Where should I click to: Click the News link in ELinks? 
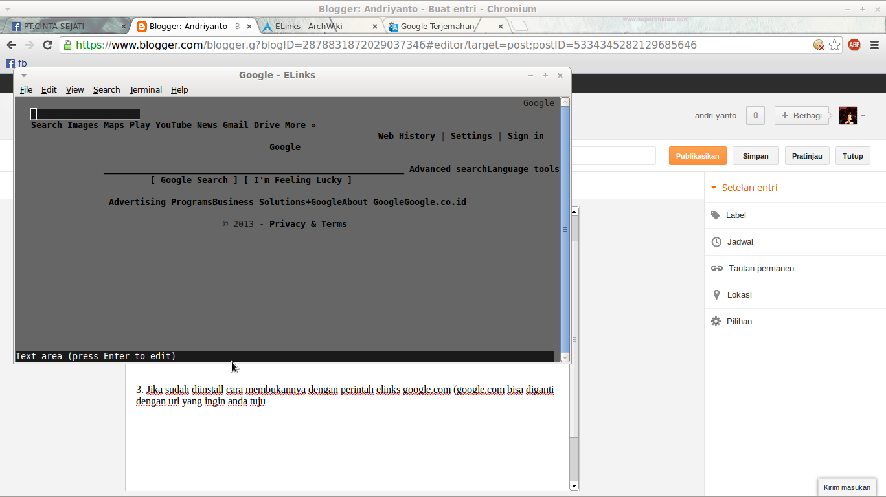(207, 125)
